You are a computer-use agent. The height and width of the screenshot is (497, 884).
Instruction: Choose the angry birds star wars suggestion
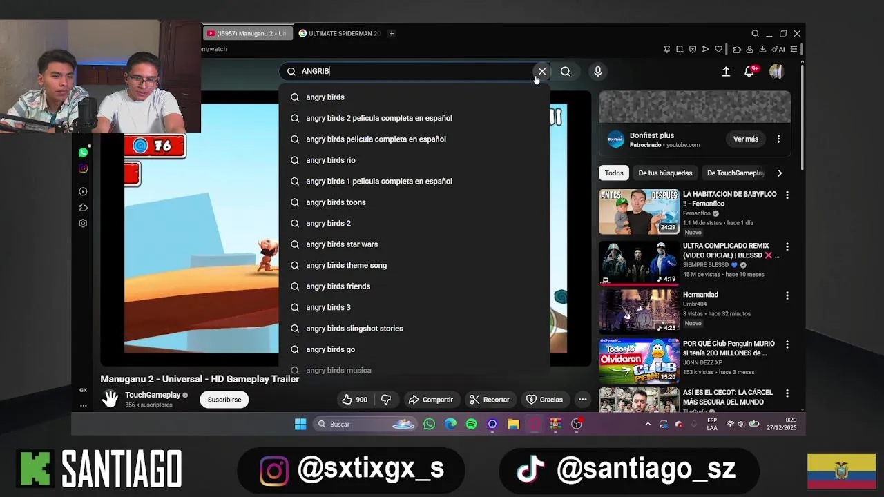(414, 244)
